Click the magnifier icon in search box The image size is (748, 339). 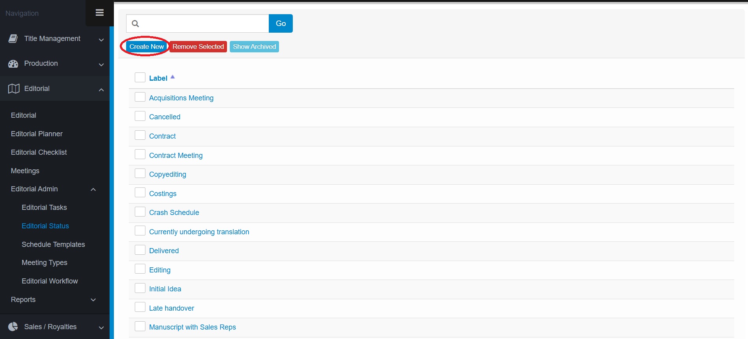point(135,24)
